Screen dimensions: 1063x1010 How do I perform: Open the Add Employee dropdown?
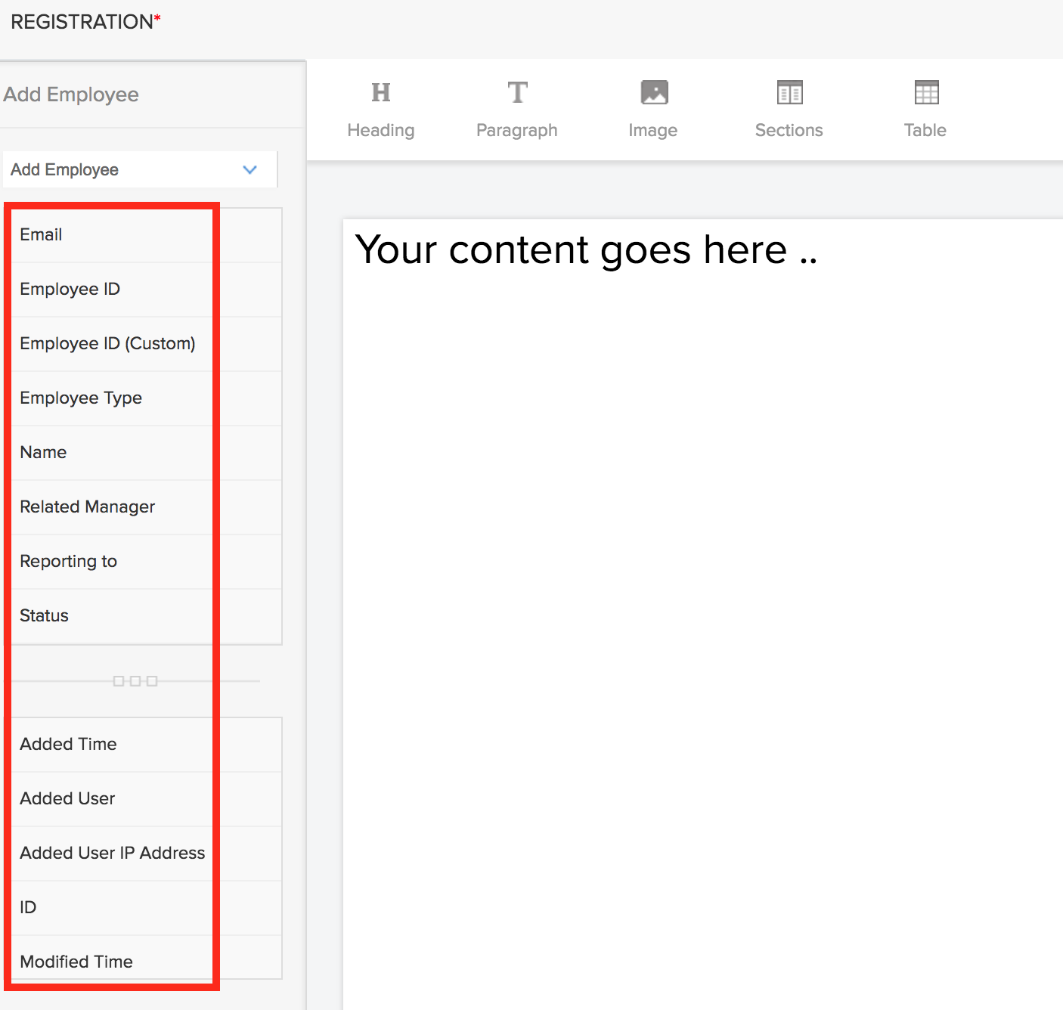coord(140,169)
